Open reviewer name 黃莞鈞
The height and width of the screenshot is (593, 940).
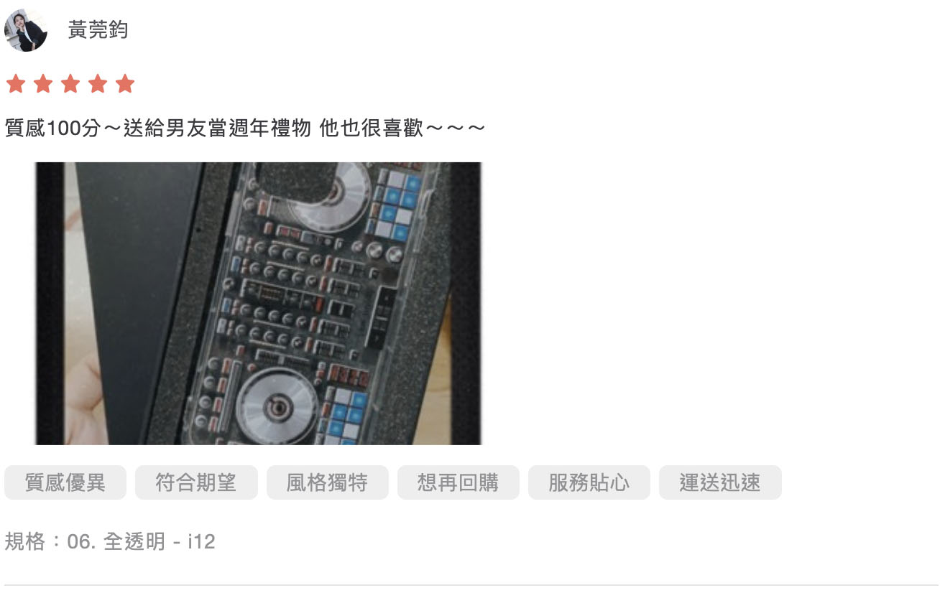(98, 30)
